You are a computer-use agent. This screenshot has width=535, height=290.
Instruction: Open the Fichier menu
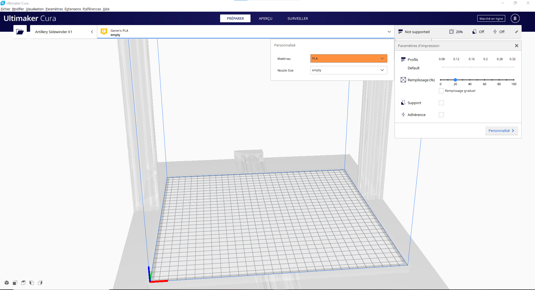pyautogui.click(x=6, y=9)
